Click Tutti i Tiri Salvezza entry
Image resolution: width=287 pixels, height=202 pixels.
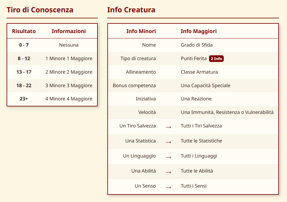point(201,126)
